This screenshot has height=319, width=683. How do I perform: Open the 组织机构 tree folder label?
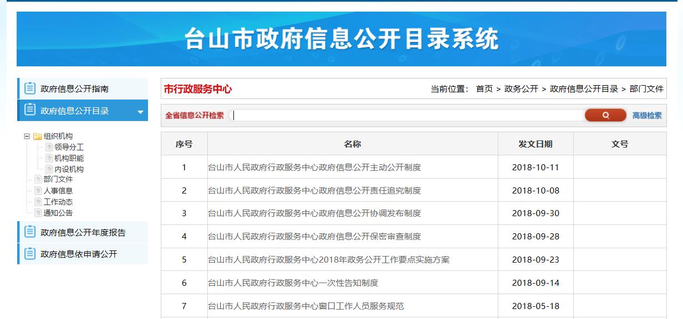click(58, 136)
